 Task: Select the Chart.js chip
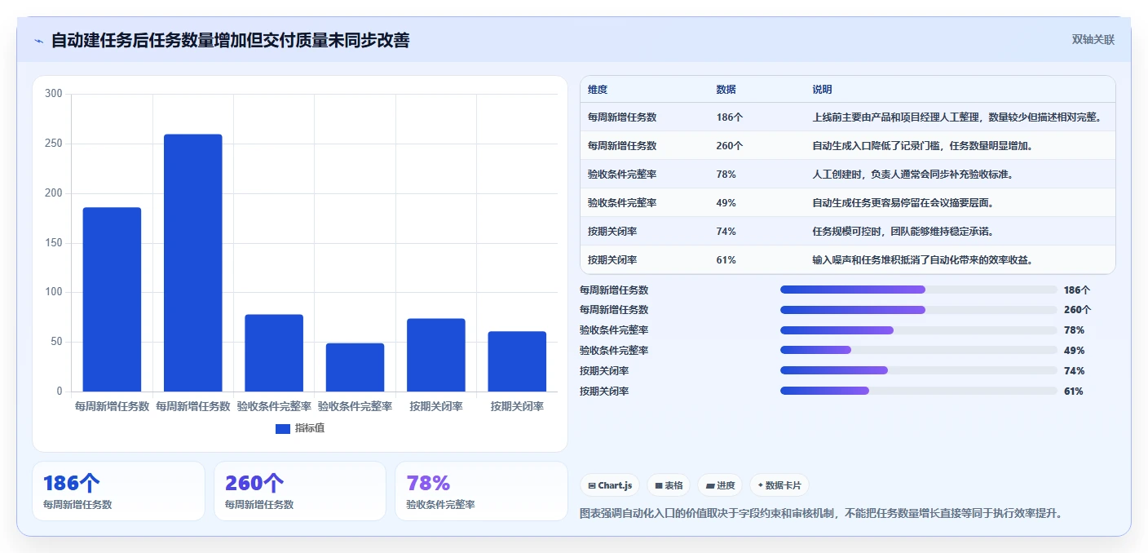tap(611, 485)
